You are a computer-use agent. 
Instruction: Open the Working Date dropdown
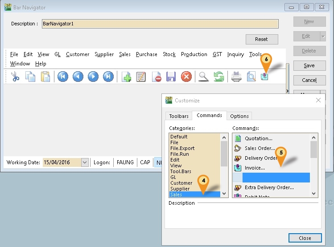coord(85,162)
